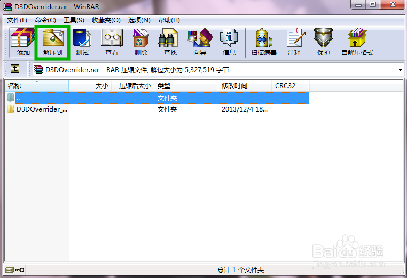407x278 pixels.
Task: Open the File (文件) menu
Action: [17, 20]
